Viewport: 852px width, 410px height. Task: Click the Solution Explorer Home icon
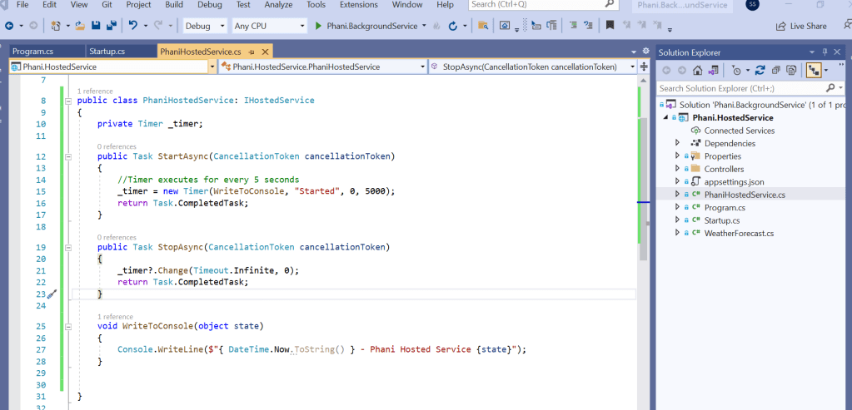[697, 71]
